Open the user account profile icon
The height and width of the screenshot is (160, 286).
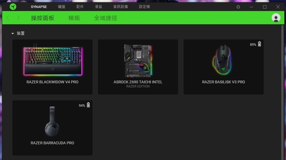[276, 18]
